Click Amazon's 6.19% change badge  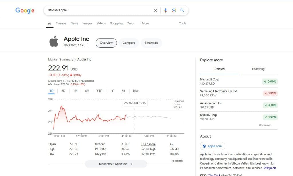(270, 105)
